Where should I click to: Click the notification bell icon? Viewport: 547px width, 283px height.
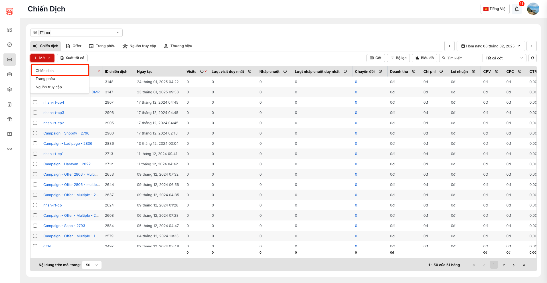pos(516,9)
